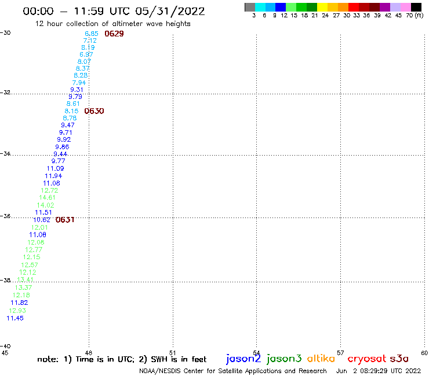
Task: Select the purple 39-42 ft swatch
Action: (x=385, y=7)
